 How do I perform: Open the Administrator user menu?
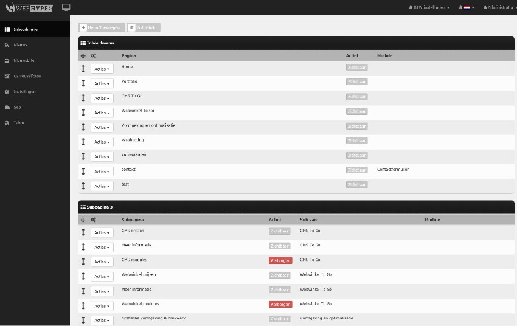[499, 7]
